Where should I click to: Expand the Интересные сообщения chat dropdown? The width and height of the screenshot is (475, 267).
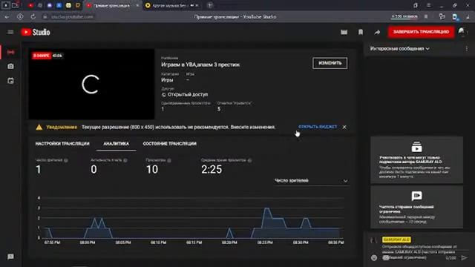tap(399, 49)
